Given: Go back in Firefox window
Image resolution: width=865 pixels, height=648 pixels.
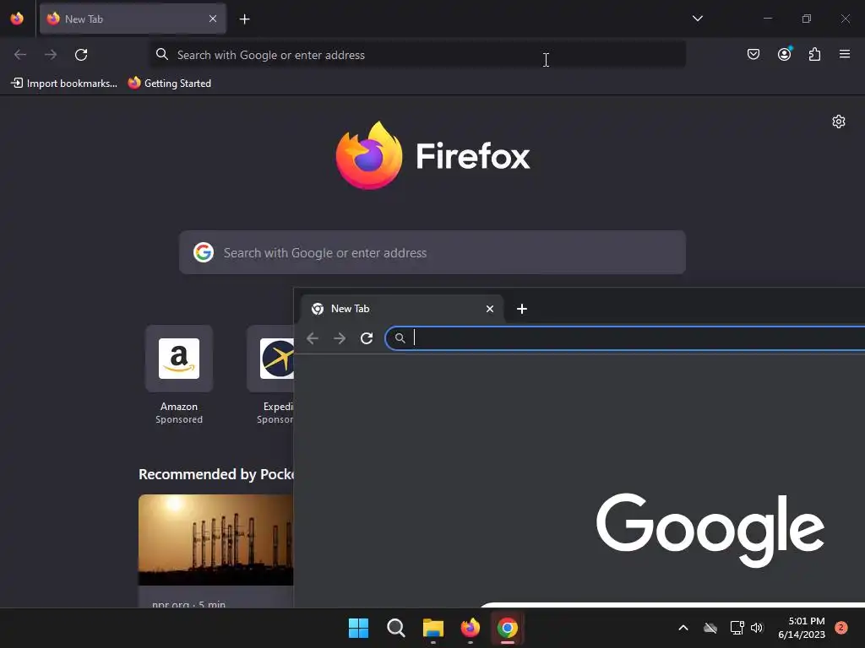Looking at the screenshot, I should 20,55.
